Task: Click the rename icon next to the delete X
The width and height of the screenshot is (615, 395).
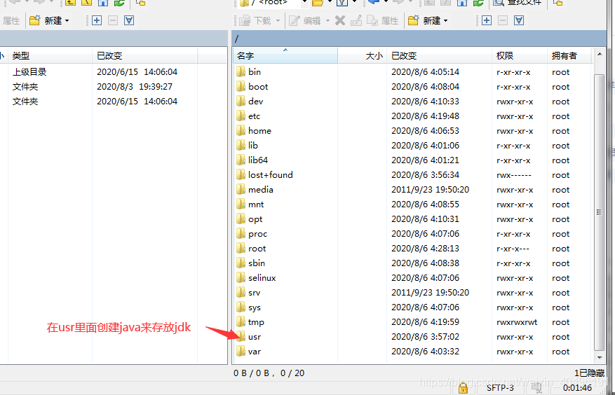Action: coord(356,20)
